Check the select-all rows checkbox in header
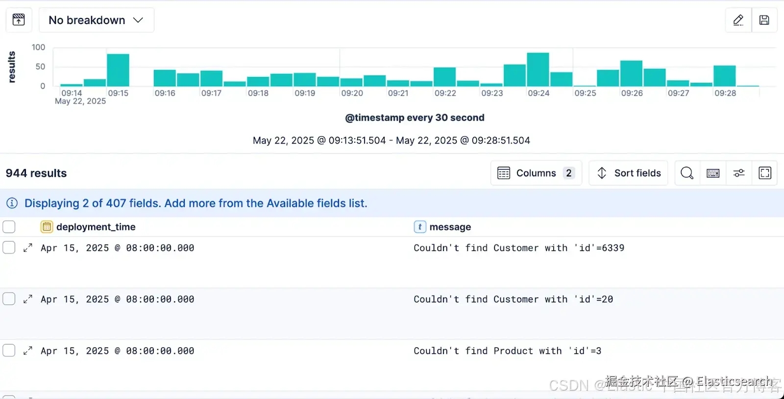 (x=9, y=226)
